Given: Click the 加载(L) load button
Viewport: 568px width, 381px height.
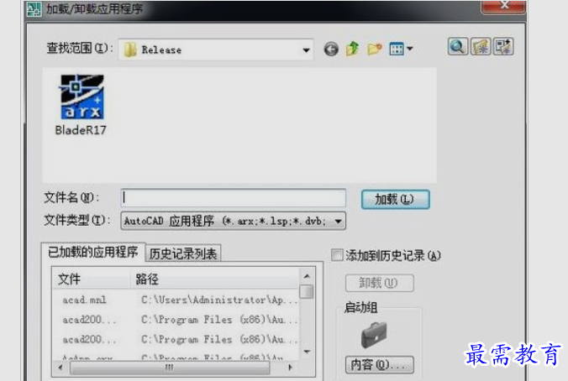Looking at the screenshot, I should [x=396, y=199].
